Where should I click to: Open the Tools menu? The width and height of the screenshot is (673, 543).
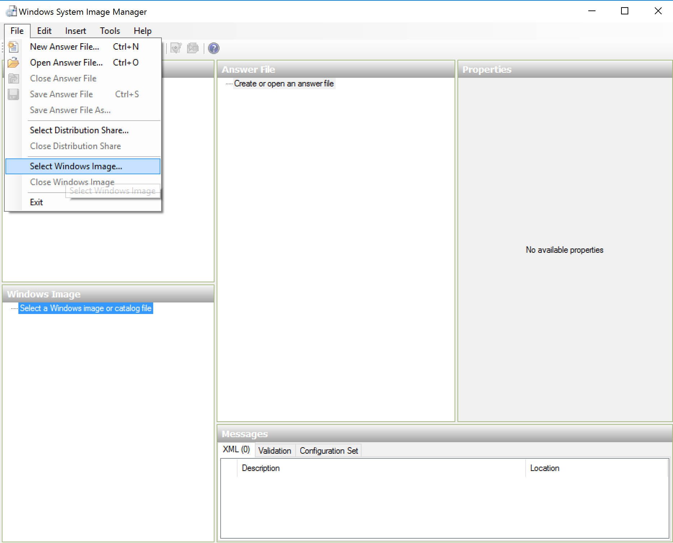click(x=110, y=31)
